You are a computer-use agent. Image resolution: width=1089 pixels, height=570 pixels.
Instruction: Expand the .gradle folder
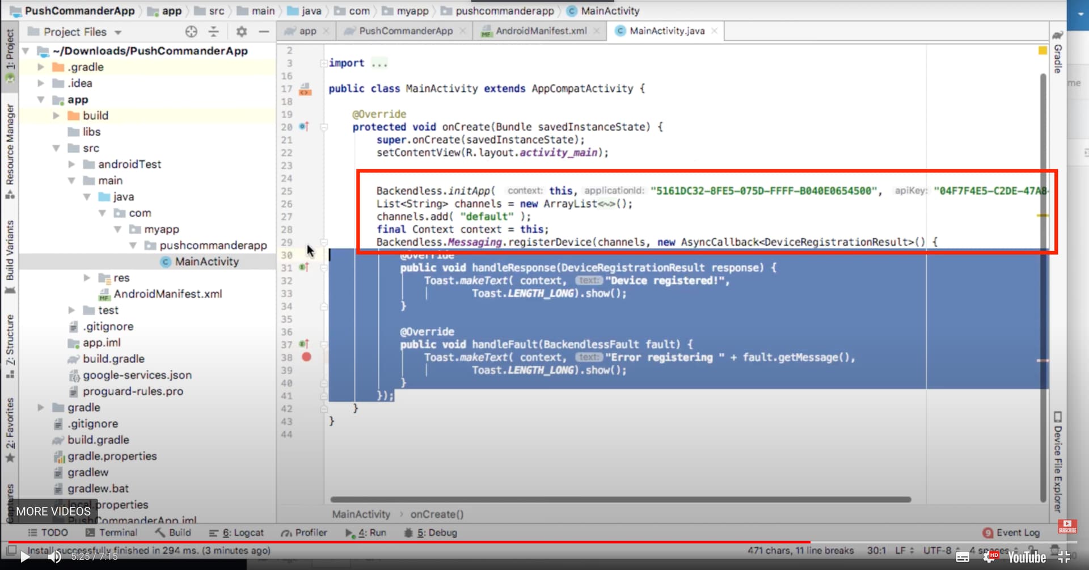pyautogui.click(x=41, y=67)
